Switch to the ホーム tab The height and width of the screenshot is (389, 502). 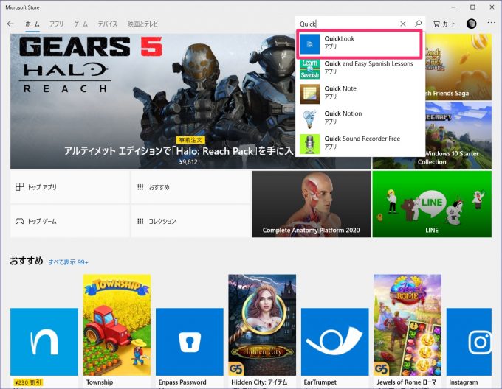(32, 24)
